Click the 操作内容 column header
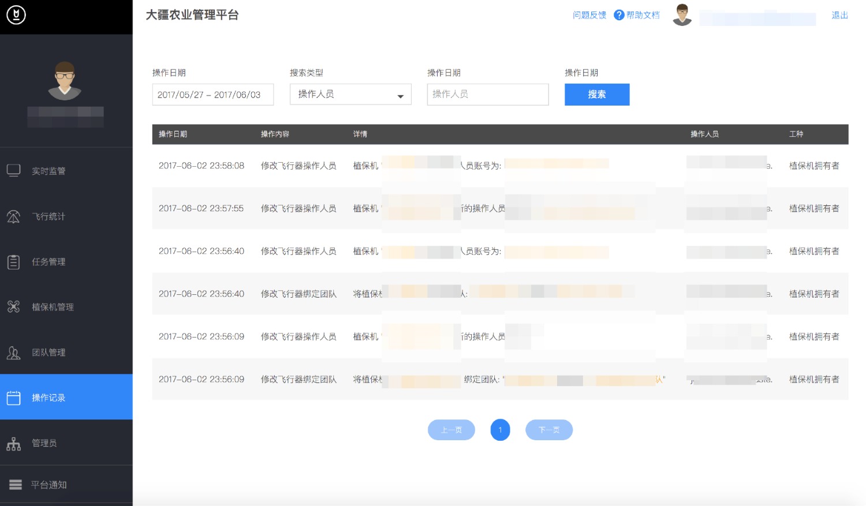The width and height of the screenshot is (866, 506). pyautogui.click(x=275, y=134)
